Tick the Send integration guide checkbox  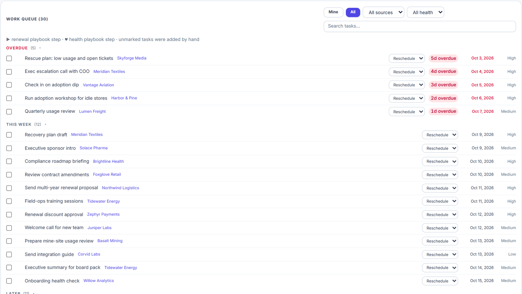pyautogui.click(x=9, y=254)
